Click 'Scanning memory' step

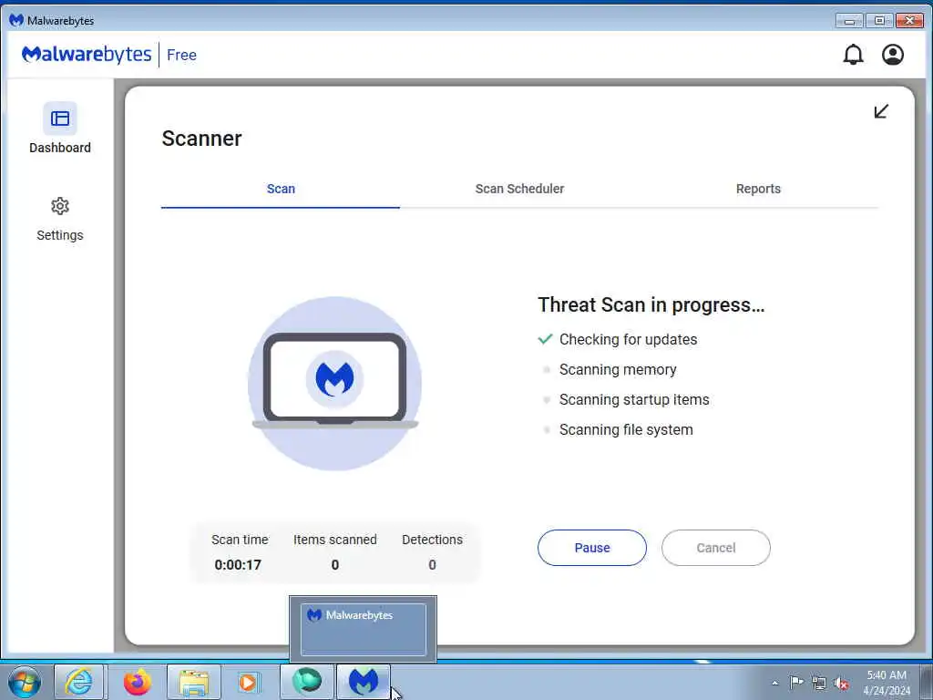[618, 370]
